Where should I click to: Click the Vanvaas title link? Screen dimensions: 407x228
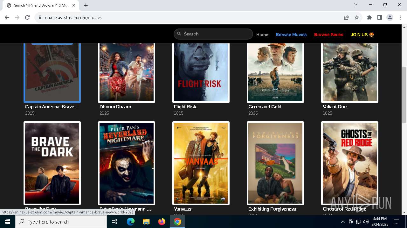coord(183,209)
